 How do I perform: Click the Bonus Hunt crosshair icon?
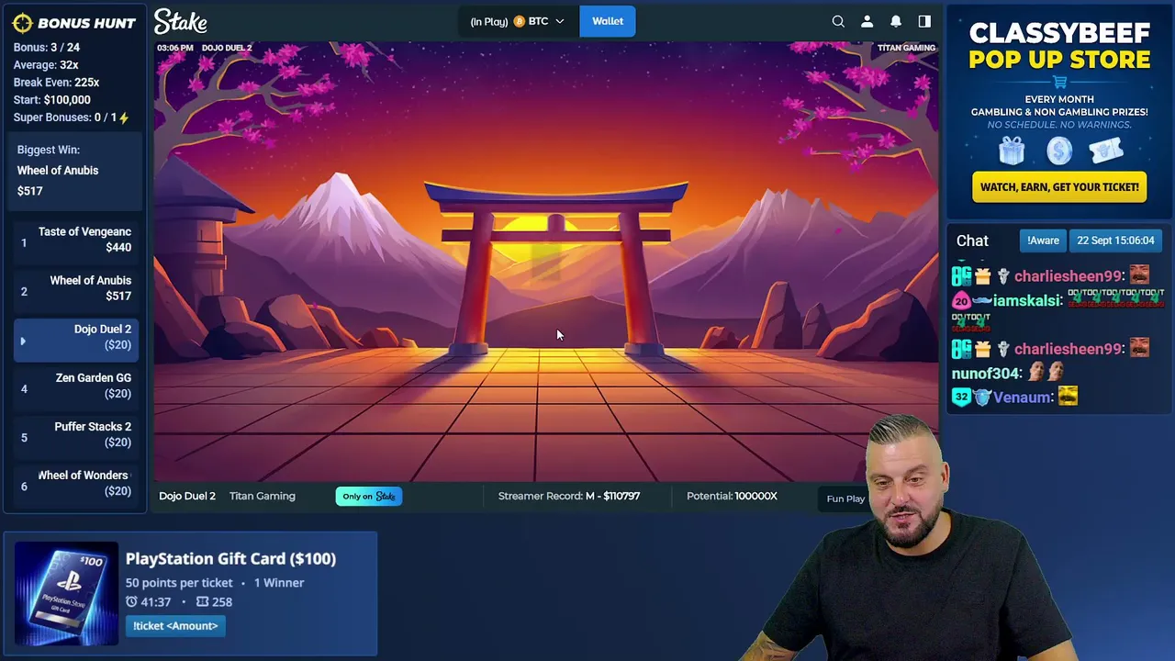coord(23,23)
